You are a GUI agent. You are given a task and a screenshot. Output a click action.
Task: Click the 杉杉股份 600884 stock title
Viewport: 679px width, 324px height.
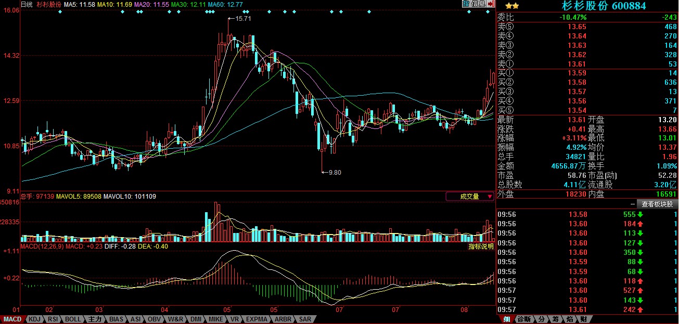click(x=604, y=6)
